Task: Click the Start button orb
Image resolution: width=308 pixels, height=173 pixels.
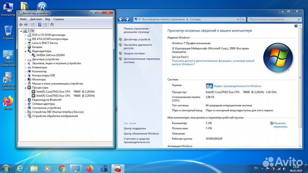Action: point(6,169)
